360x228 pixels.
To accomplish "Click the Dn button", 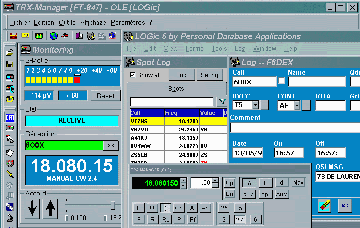I will click(x=229, y=194).
